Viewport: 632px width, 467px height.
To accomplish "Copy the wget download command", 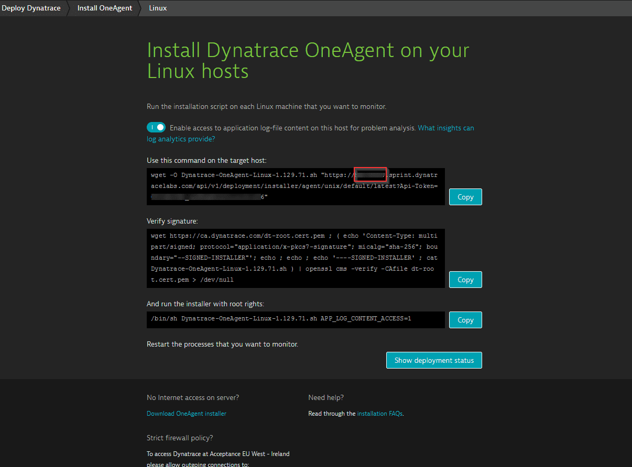I will point(465,197).
